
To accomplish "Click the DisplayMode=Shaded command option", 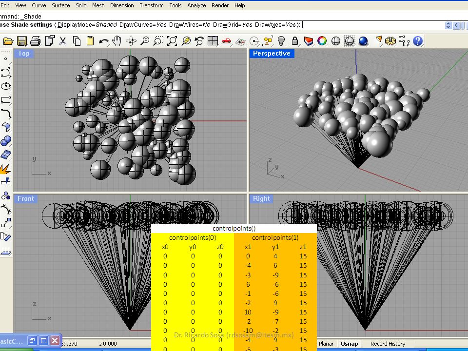I will pos(87,25).
